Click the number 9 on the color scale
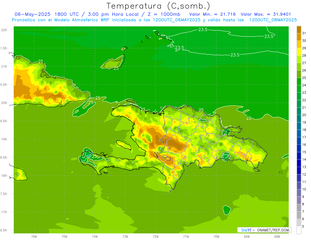Image resolution: width=311 pixels, height=240 pixels. coord(303,197)
